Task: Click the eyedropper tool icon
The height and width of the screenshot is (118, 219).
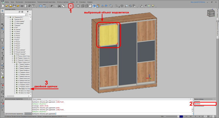Action: [145, 6]
